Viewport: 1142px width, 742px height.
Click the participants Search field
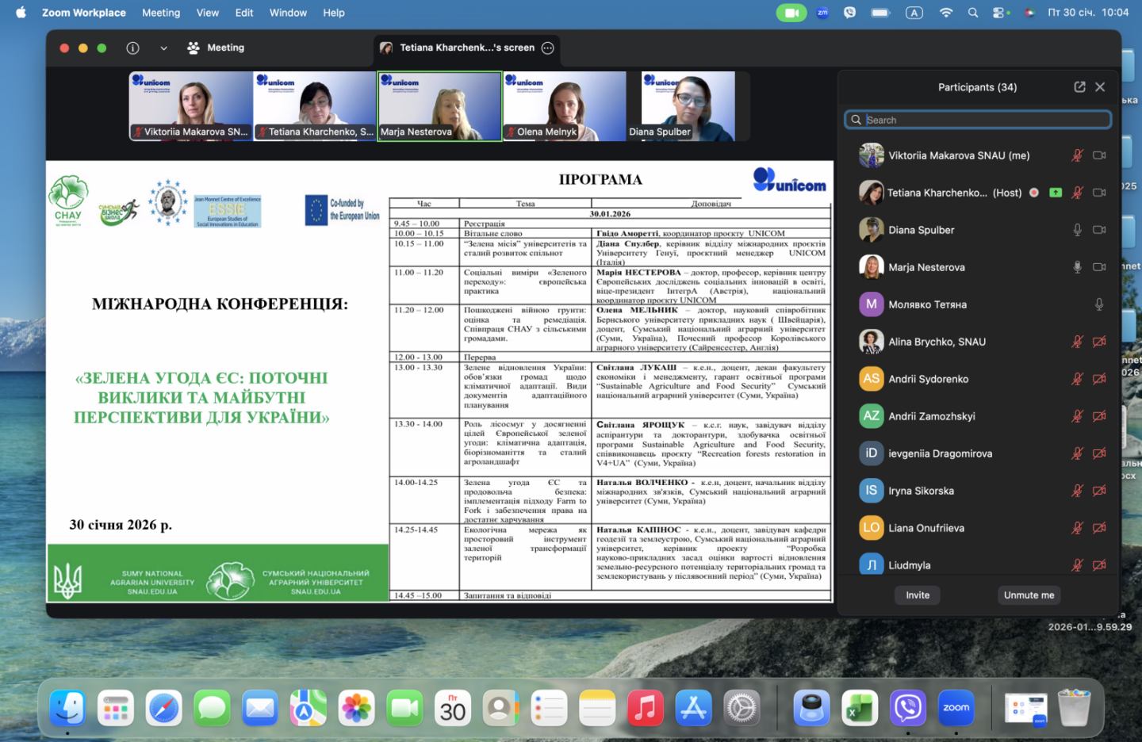[978, 120]
